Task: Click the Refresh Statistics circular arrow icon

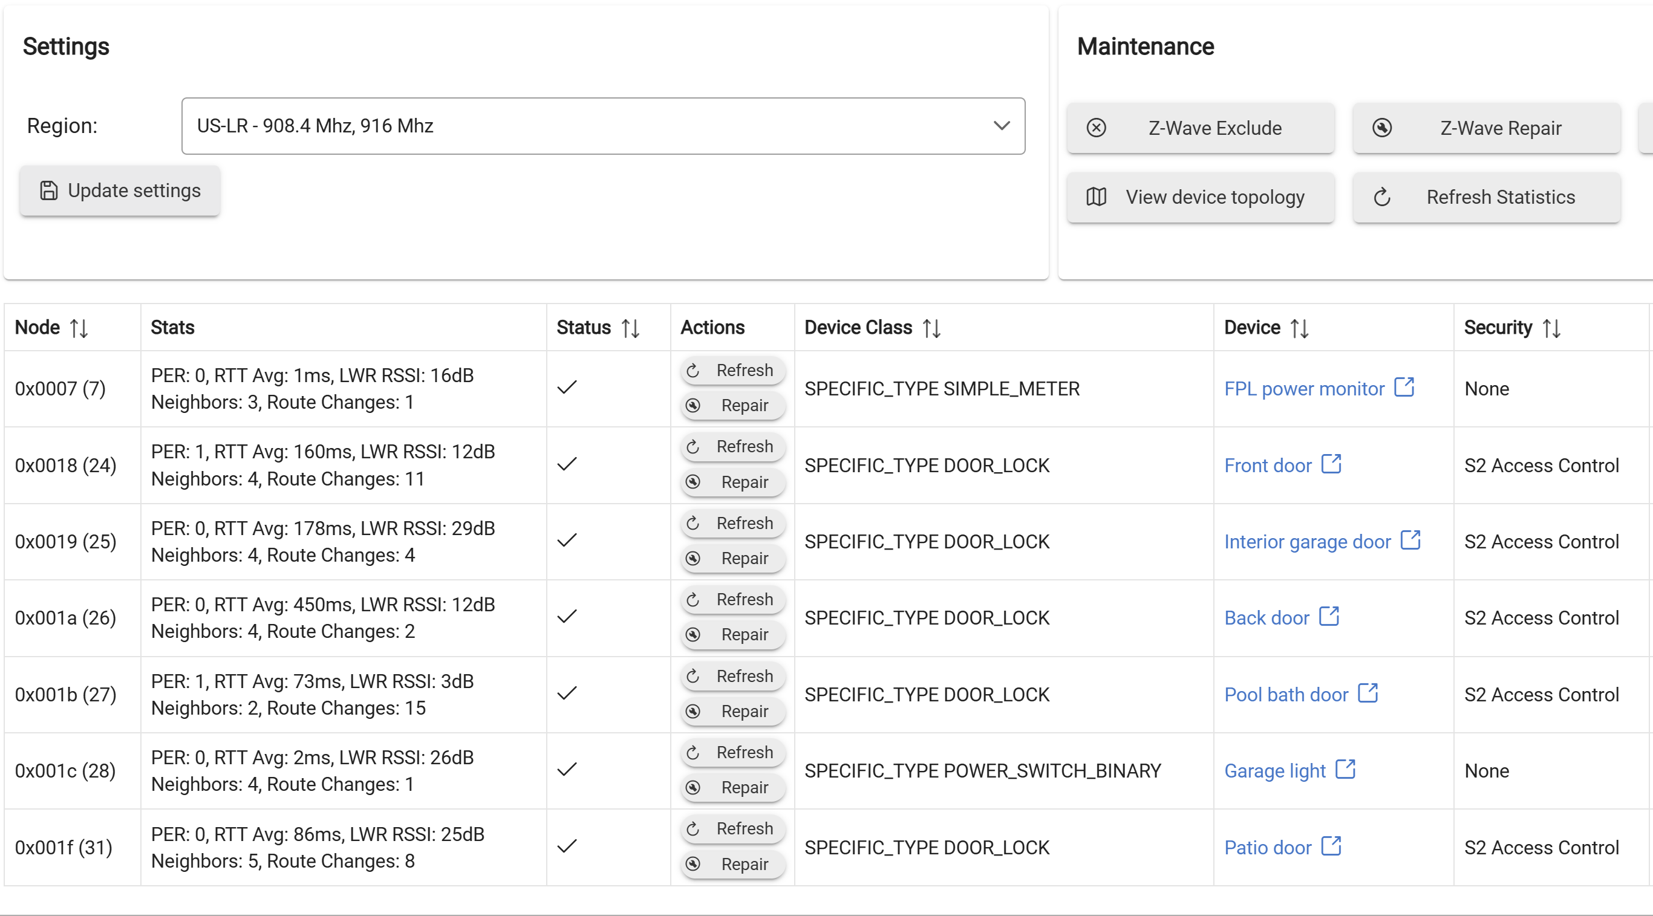Action: pyautogui.click(x=1381, y=197)
